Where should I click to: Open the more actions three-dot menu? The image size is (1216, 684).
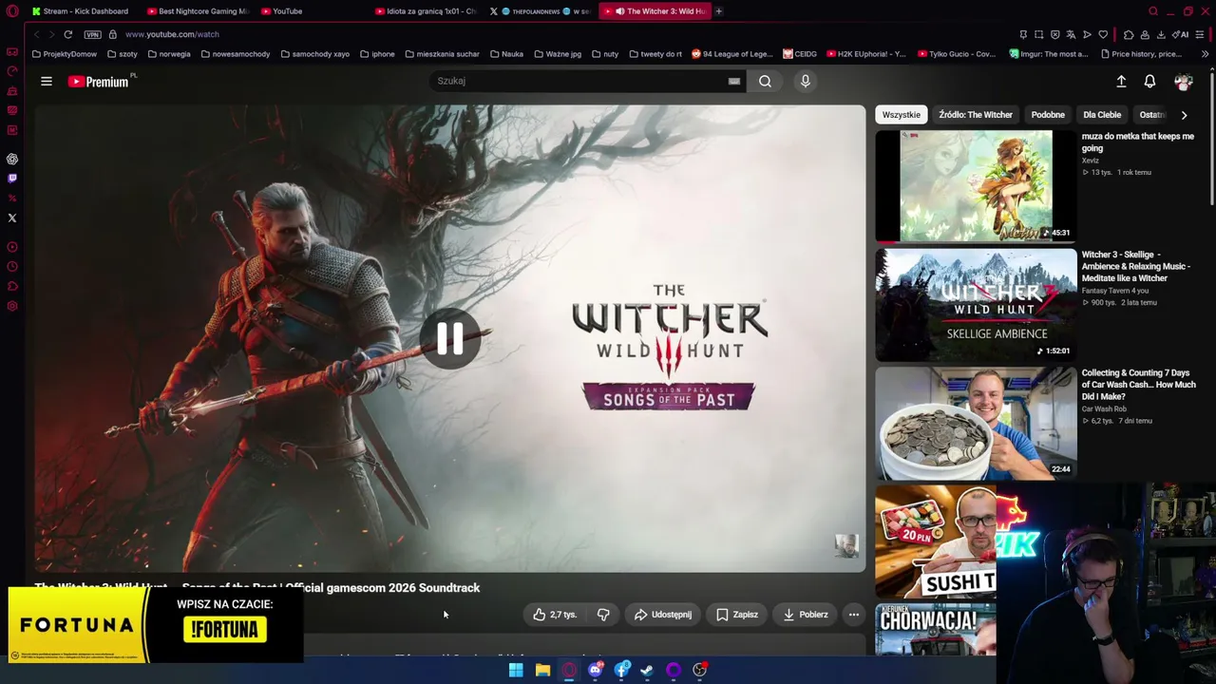(853, 615)
